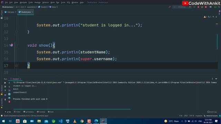Image resolution: width=221 pixels, height=124 pixels.
Task: Click the Student class breadcrumb
Action: pyautogui.click(x=42, y=7)
